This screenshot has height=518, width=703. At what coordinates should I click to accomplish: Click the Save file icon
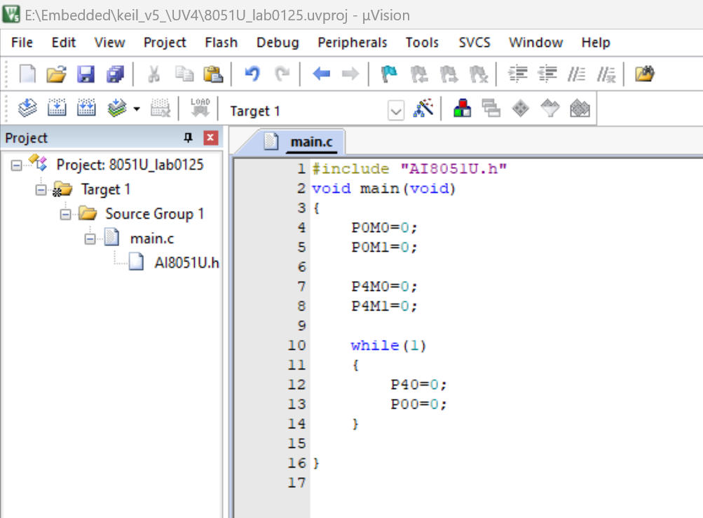86,74
